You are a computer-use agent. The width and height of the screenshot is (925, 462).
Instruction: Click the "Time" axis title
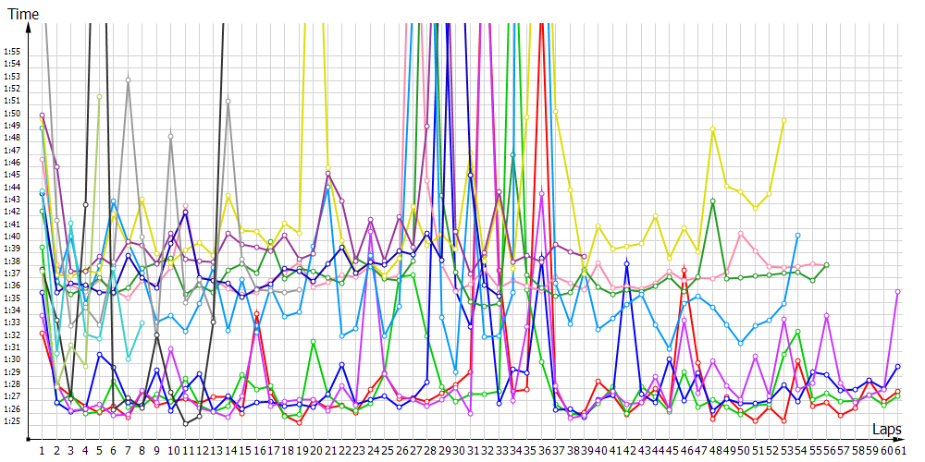click(x=24, y=14)
